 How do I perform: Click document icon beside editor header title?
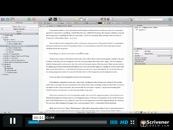[x=47, y=26]
